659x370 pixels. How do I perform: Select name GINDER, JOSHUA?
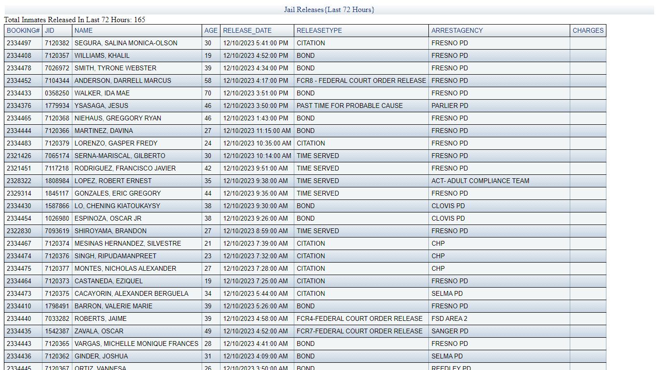pos(101,356)
